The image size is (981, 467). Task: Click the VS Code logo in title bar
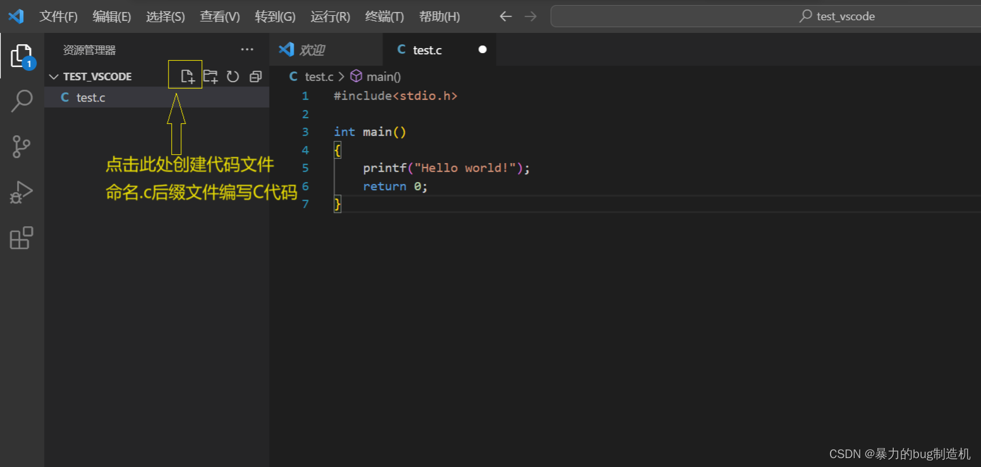[16, 16]
